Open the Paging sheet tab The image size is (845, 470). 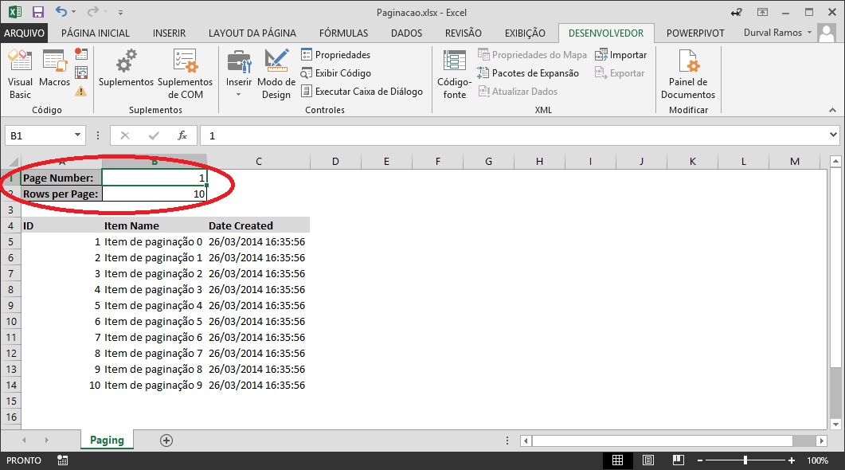pyautogui.click(x=107, y=441)
